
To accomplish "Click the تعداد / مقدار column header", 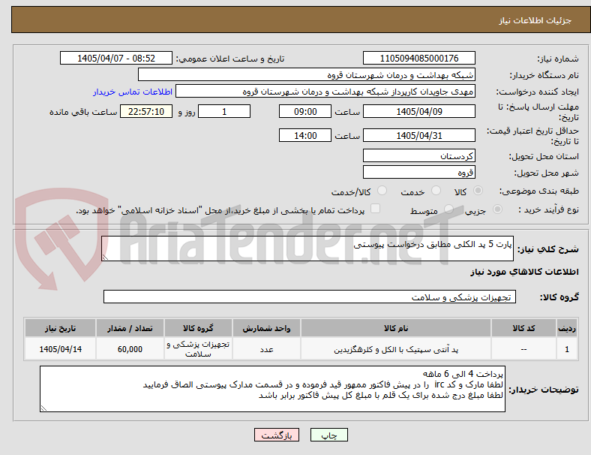I will [130, 328].
